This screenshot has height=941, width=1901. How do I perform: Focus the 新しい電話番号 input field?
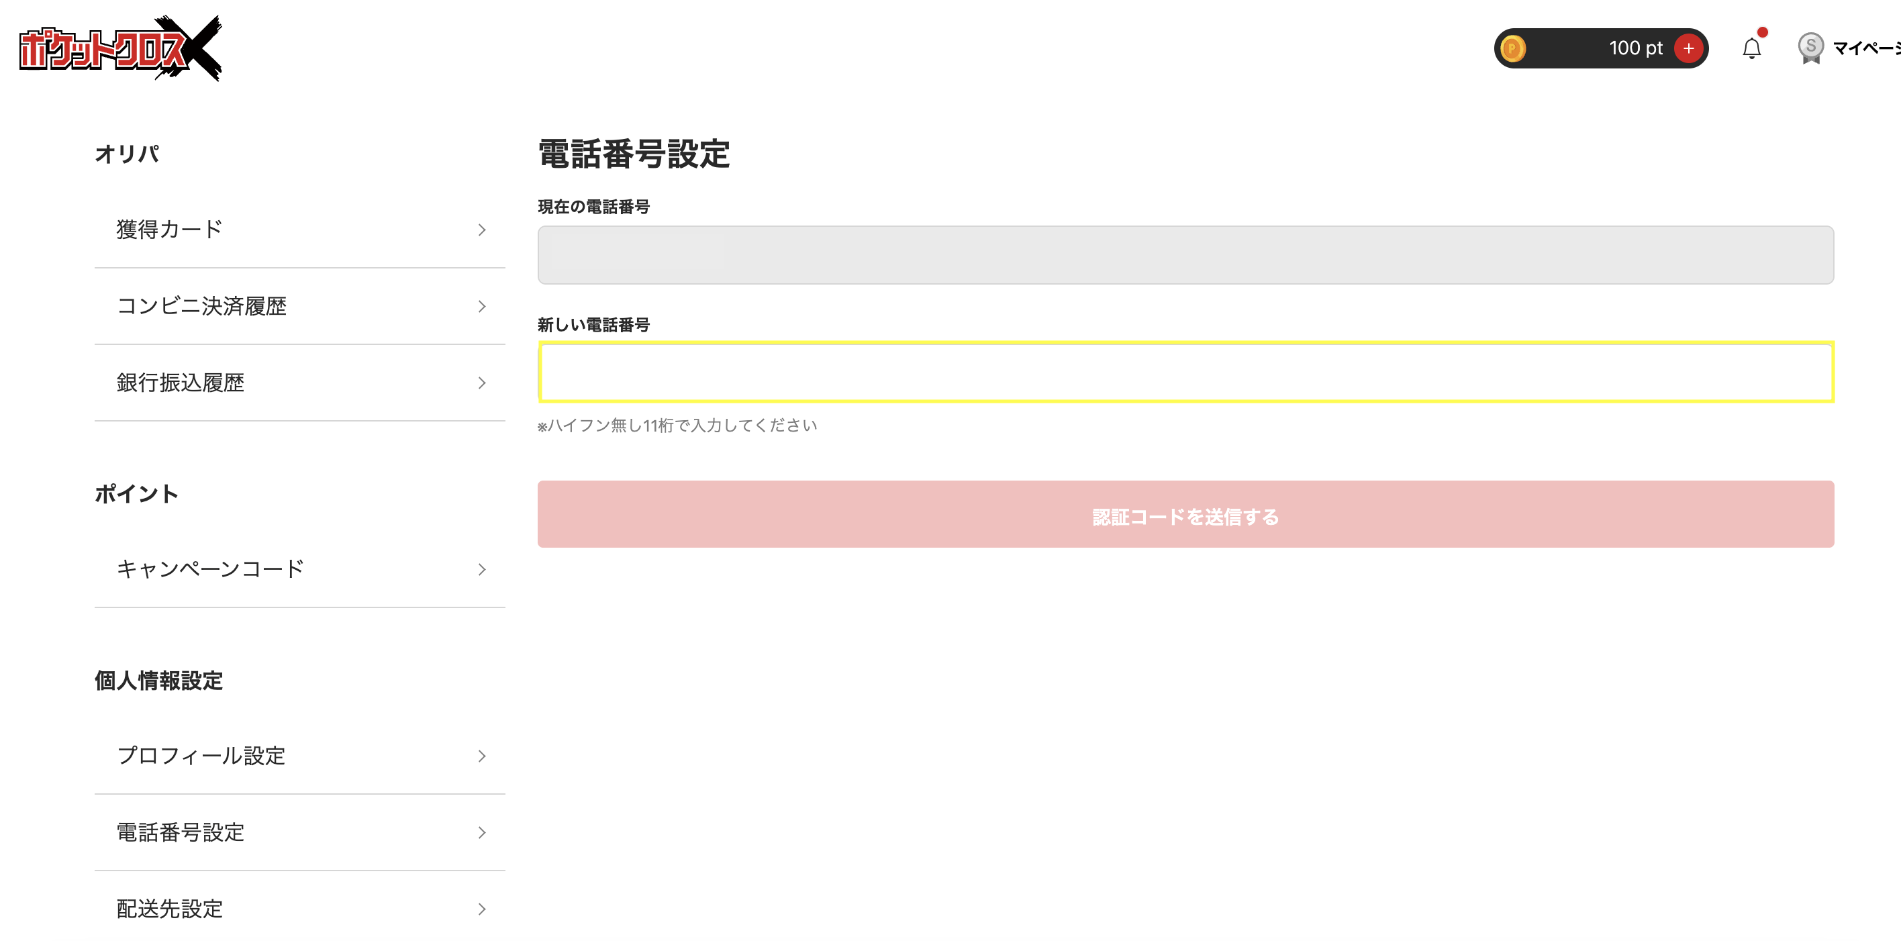click(1185, 373)
